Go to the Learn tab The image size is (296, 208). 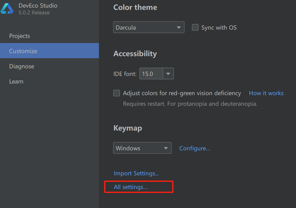pyautogui.click(x=16, y=81)
